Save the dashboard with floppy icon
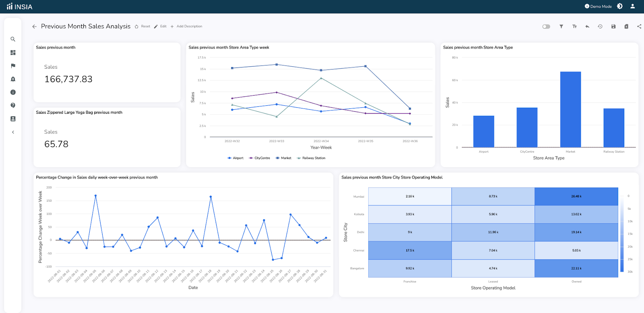The width and height of the screenshot is (644, 313). [613, 27]
